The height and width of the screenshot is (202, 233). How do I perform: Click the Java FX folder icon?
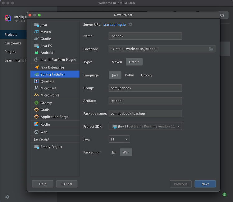[x=36, y=45]
